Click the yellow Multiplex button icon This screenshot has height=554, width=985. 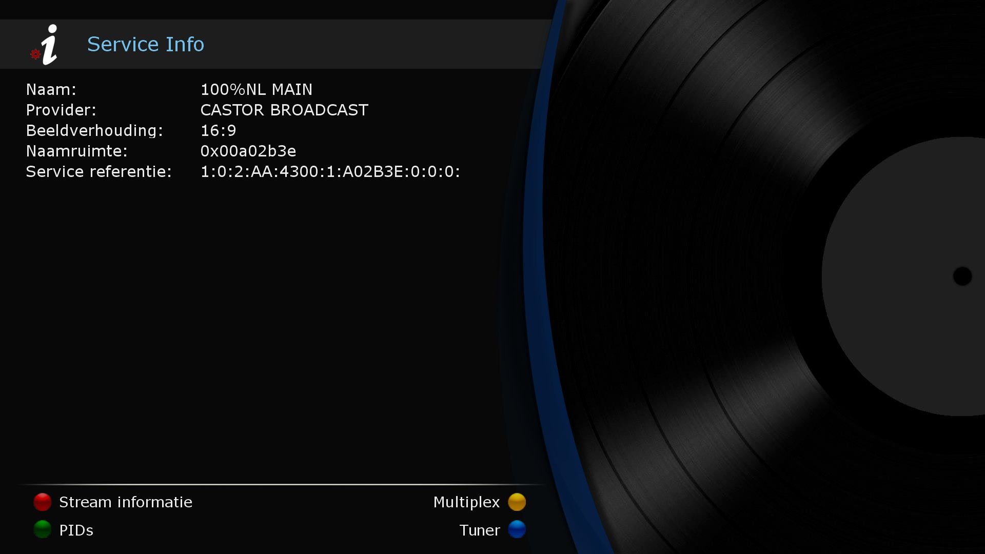(517, 502)
